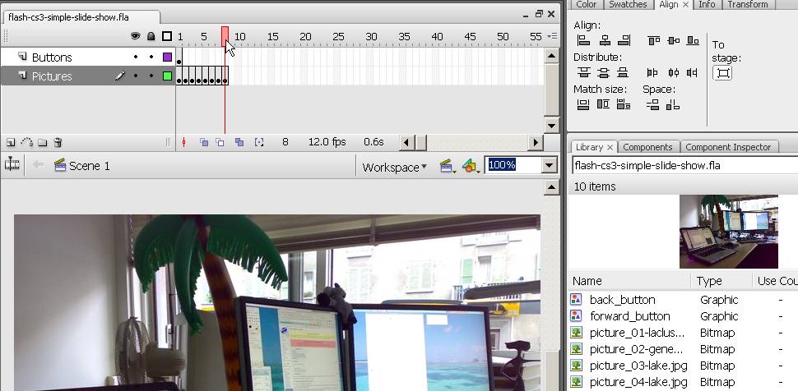This screenshot has width=798, height=391.
Task: Switch to the Info tab
Action: click(707, 4)
